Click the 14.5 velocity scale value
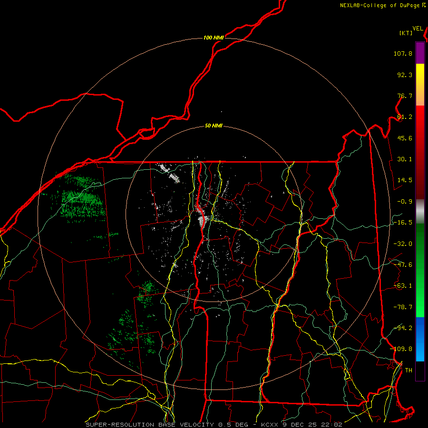The height and width of the screenshot is (428, 428). click(x=405, y=180)
